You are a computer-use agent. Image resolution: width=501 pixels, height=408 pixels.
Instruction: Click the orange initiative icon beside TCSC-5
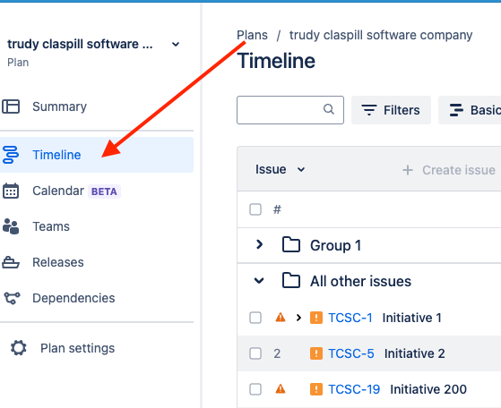tap(316, 353)
